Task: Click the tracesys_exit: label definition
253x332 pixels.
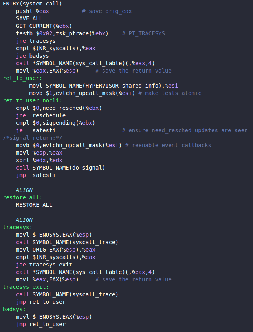Action: click(26, 287)
